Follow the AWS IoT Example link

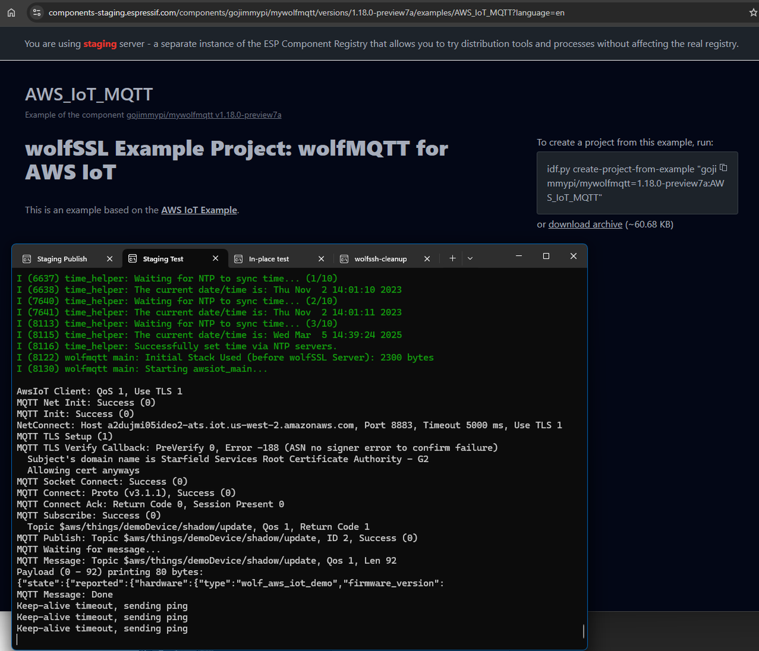pyautogui.click(x=199, y=210)
